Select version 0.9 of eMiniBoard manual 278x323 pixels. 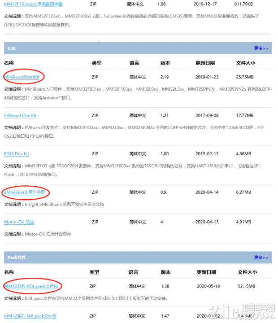[163, 192]
